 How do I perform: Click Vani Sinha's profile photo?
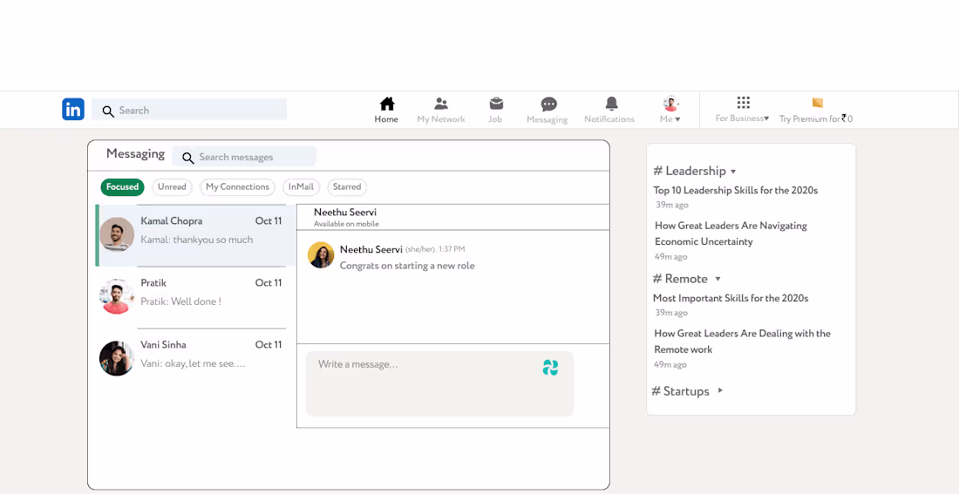click(116, 358)
